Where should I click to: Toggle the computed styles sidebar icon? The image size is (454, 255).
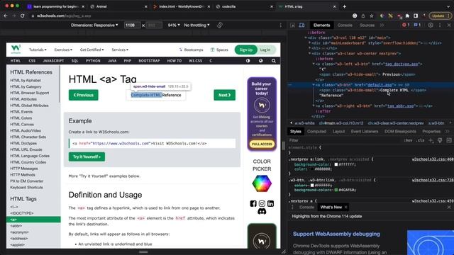(x=449, y=140)
